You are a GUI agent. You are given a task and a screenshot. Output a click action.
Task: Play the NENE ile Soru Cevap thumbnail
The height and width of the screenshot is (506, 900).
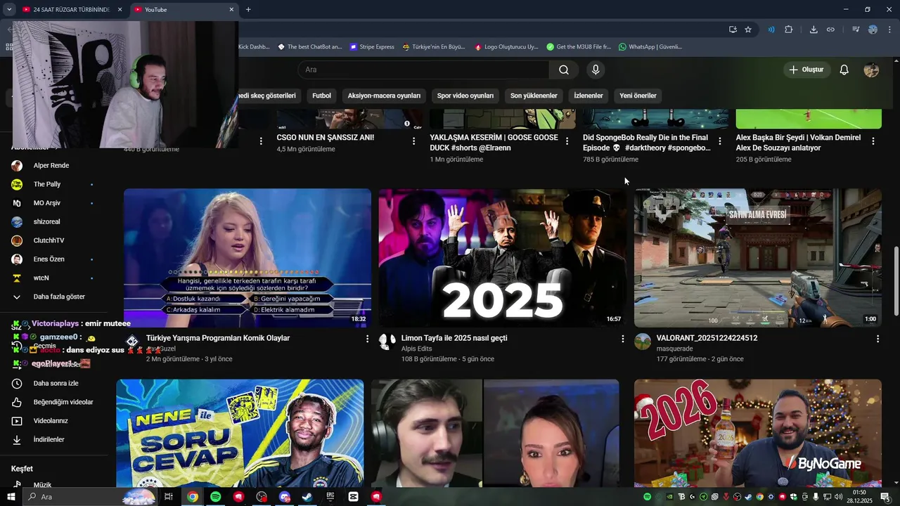[x=240, y=433]
